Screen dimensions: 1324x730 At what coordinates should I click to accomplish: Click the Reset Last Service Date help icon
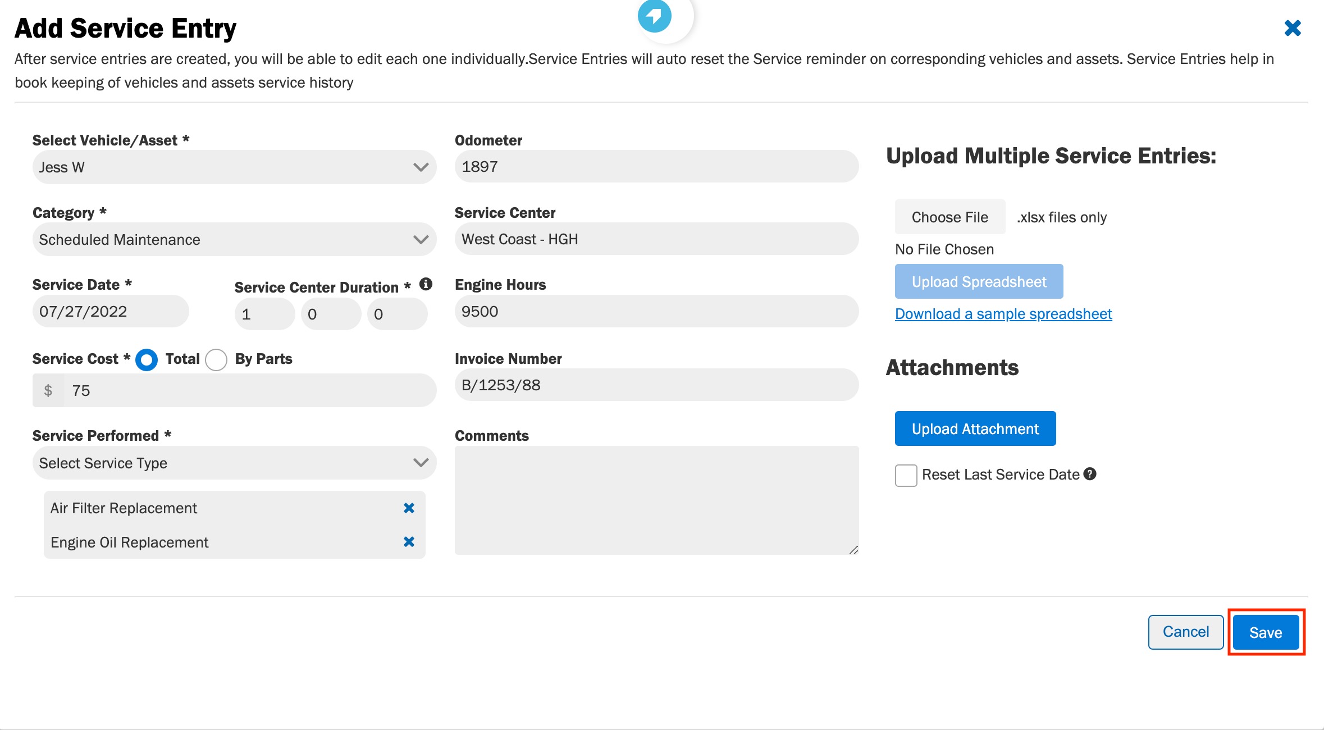(x=1090, y=474)
